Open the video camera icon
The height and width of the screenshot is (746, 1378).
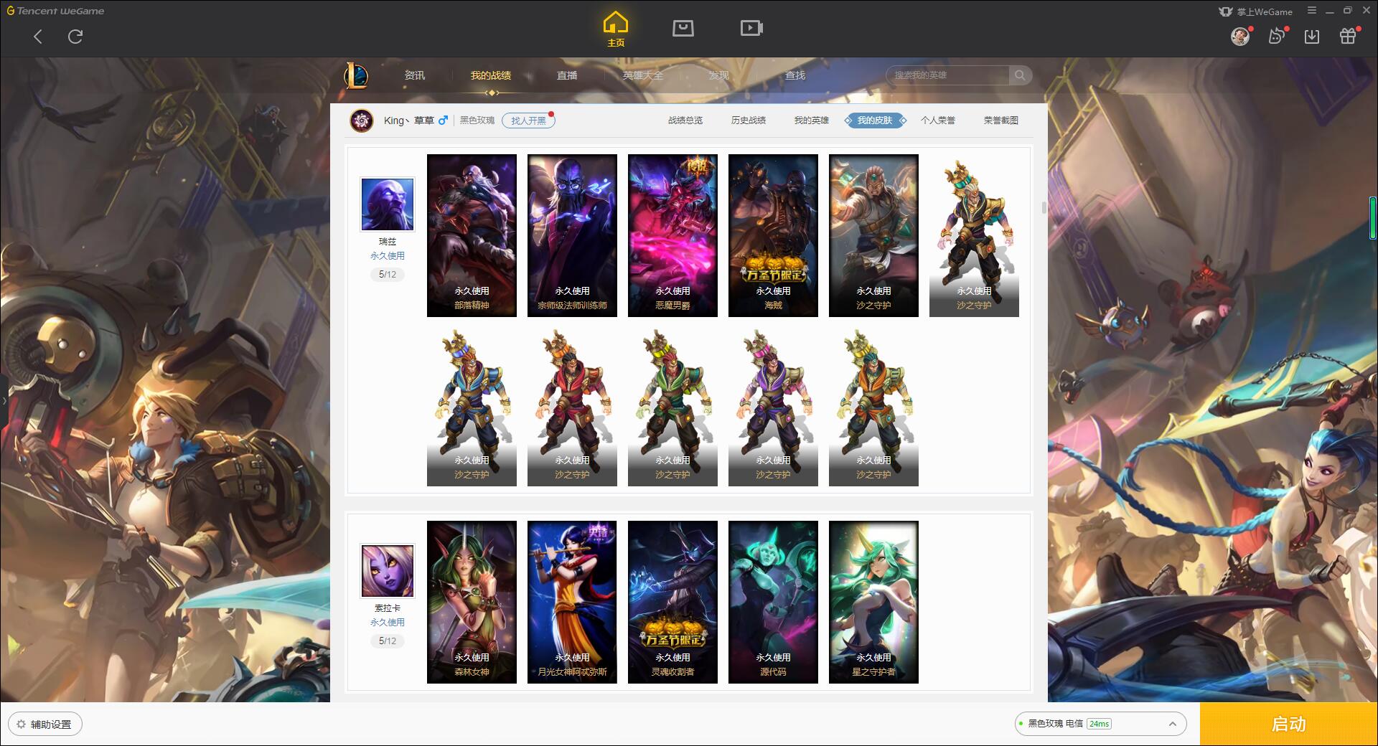[751, 28]
